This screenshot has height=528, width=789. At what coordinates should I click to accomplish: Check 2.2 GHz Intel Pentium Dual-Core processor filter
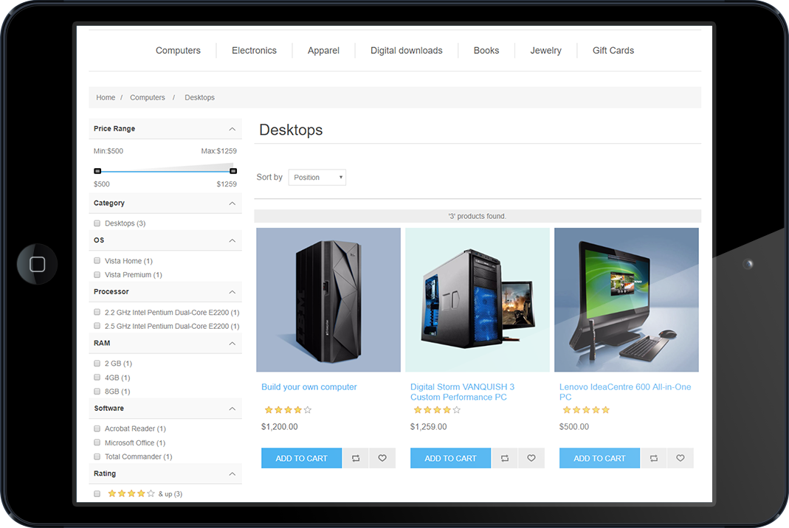97,312
